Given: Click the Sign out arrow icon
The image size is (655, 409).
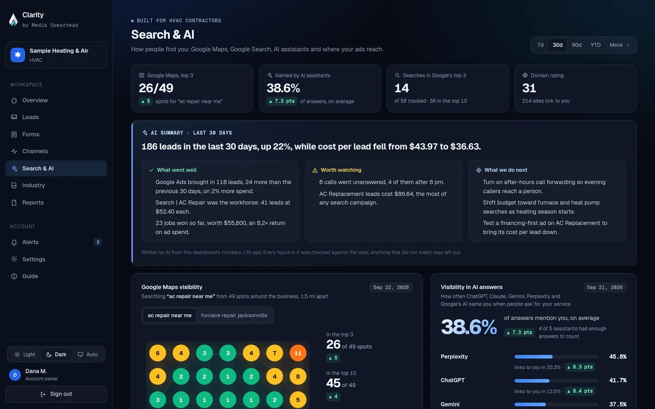Looking at the screenshot, I should pos(43,394).
